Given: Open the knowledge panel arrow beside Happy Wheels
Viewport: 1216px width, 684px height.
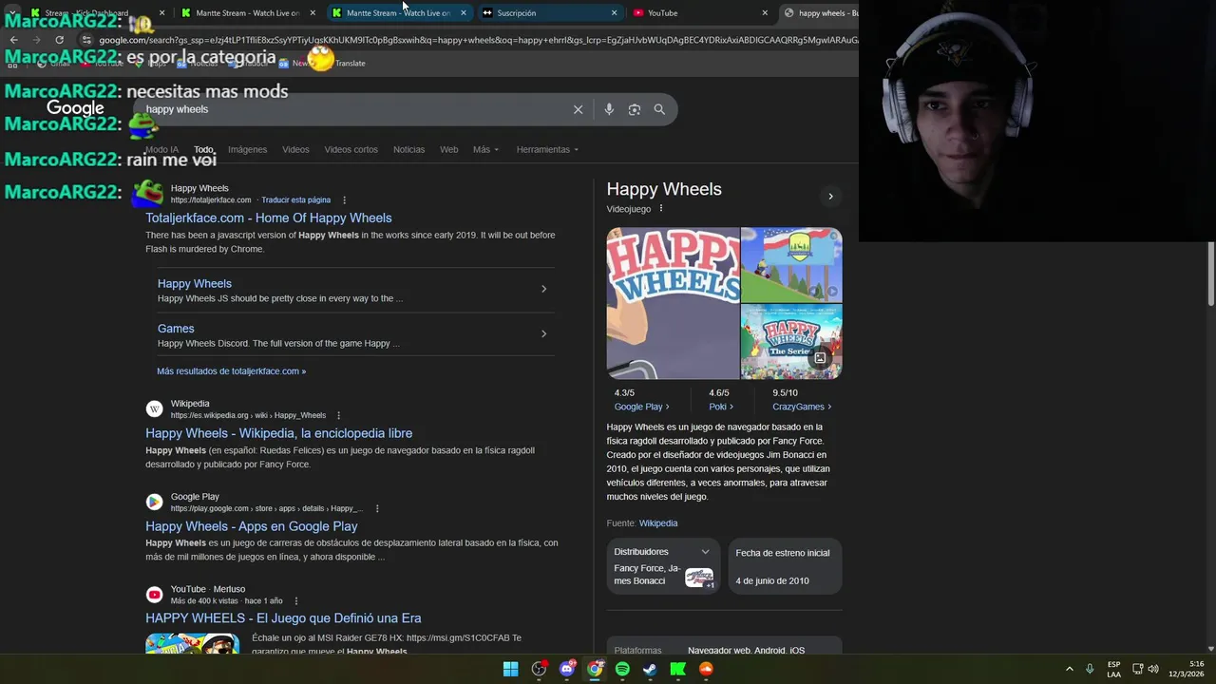Looking at the screenshot, I should 830,197.
